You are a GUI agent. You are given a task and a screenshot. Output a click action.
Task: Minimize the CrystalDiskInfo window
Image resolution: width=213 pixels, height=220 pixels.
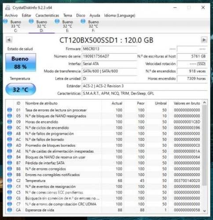(175, 7)
